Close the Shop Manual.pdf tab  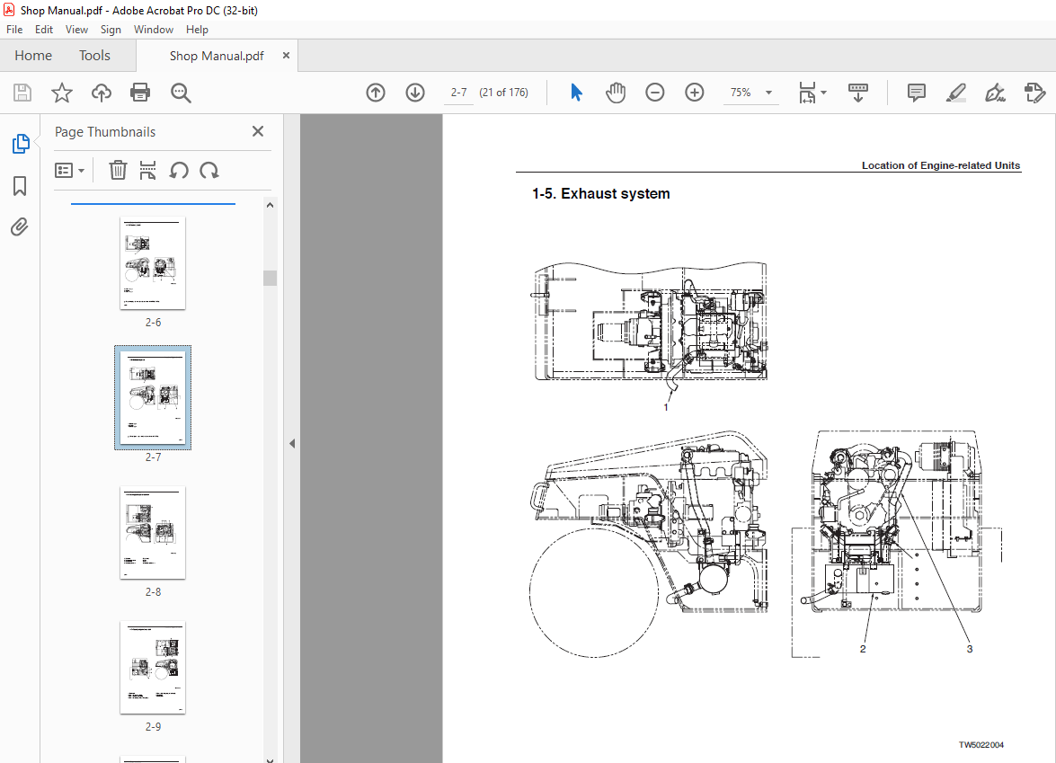(x=286, y=55)
